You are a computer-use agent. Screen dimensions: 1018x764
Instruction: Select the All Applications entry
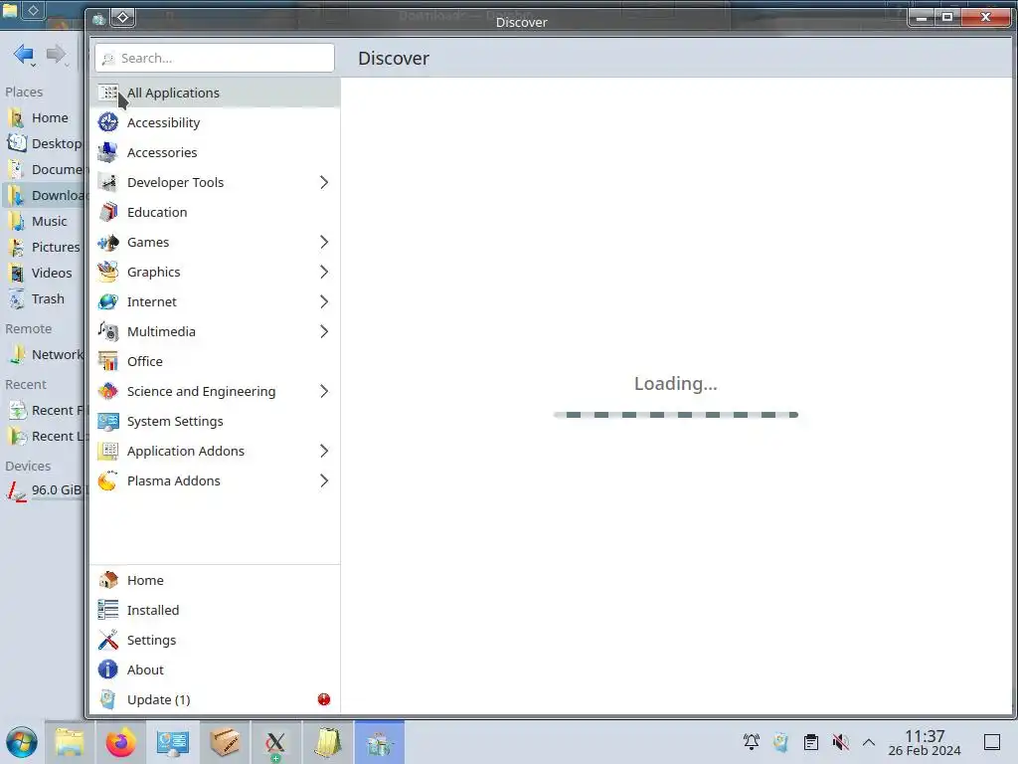[x=215, y=93]
